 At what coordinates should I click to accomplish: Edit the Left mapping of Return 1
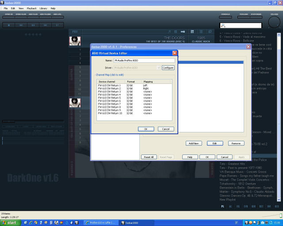(145, 86)
